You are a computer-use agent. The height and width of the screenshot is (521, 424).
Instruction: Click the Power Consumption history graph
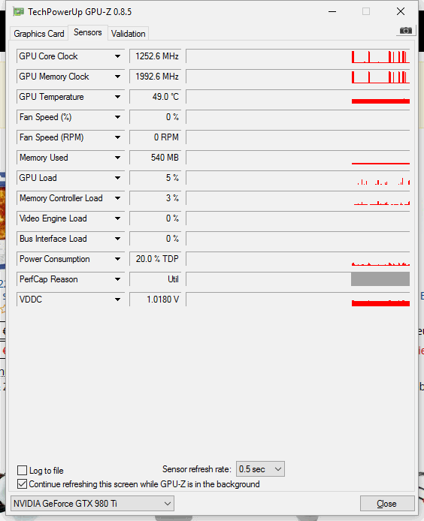click(298, 259)
